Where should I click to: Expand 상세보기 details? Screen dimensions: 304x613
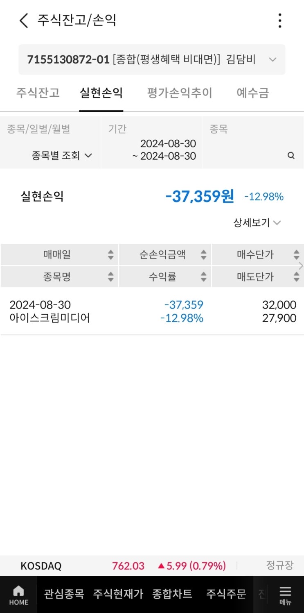click(x=257, y=223)
